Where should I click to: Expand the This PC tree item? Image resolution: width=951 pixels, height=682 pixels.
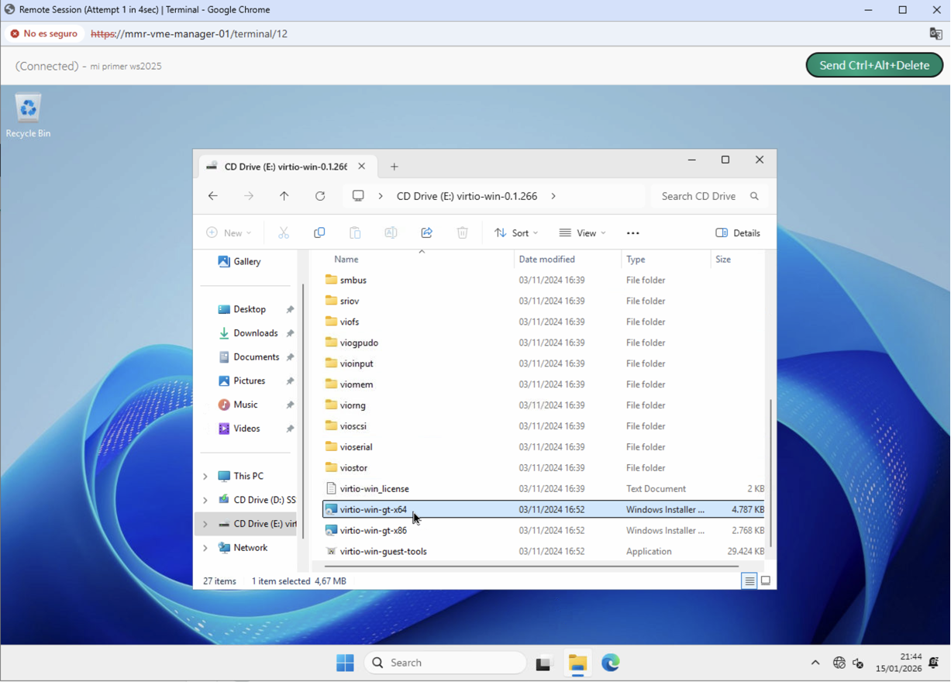pos(205,476)
